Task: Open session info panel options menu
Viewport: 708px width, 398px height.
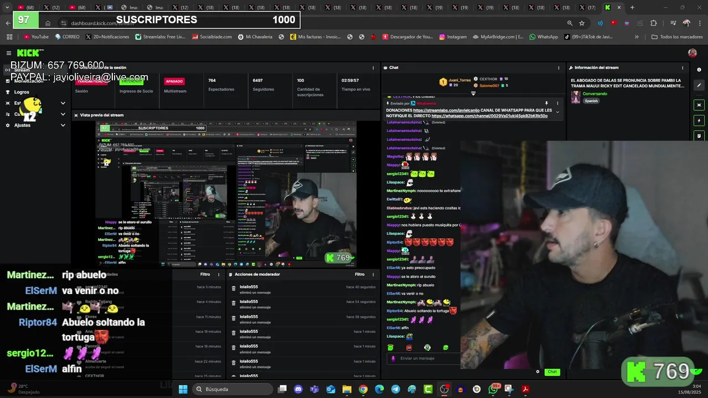Action: pos(373,67)
